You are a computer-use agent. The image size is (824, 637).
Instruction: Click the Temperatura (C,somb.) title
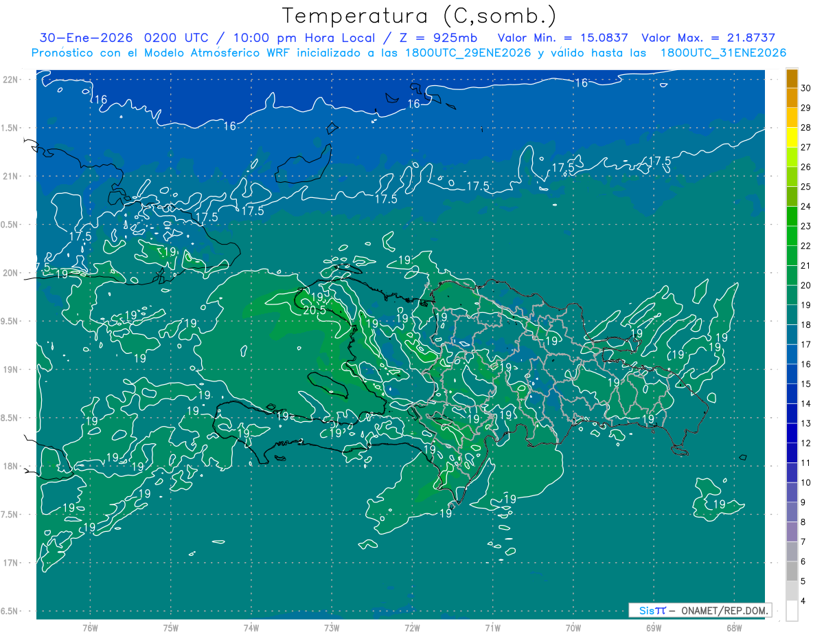pos(420,16)
